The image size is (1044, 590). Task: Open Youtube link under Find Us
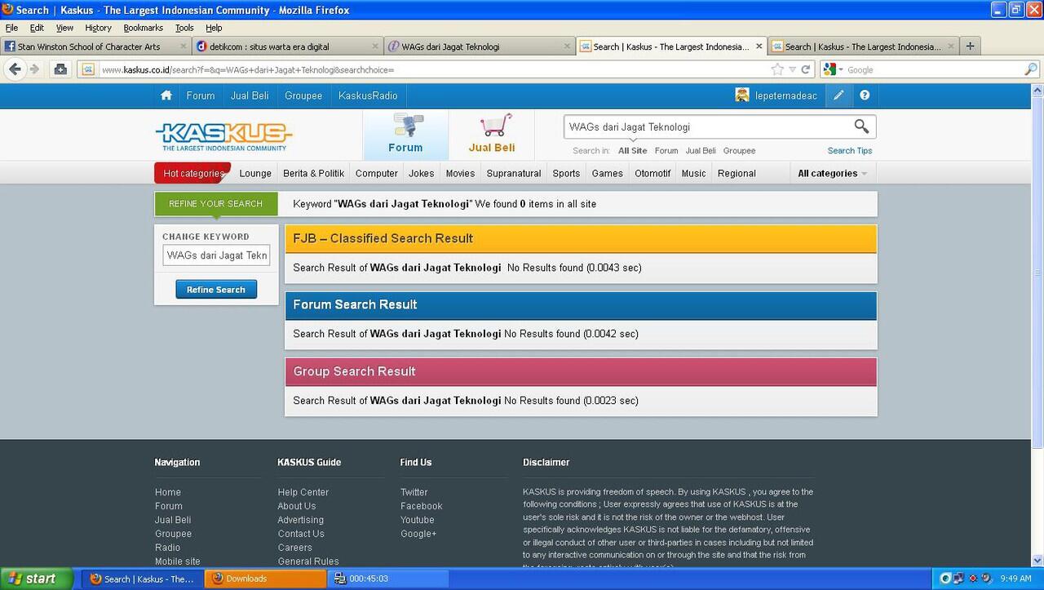tap(418, 520)
